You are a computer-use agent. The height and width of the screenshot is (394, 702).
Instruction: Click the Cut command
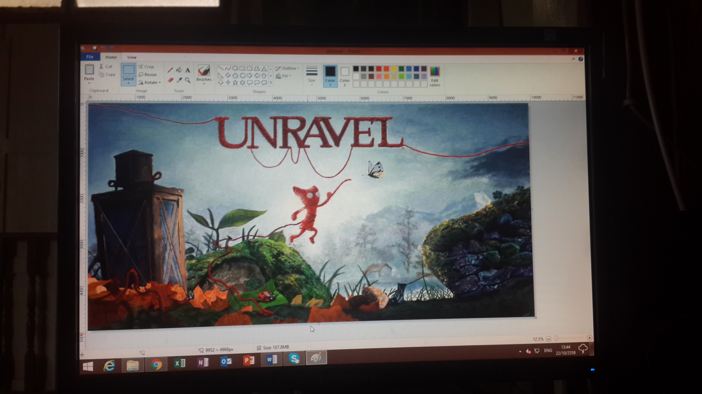click(106, 66)
